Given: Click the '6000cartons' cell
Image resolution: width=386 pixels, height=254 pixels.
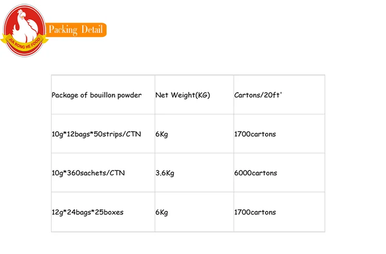Looking at the screenshot, I should pyautogui.click(x=255, y=173).
